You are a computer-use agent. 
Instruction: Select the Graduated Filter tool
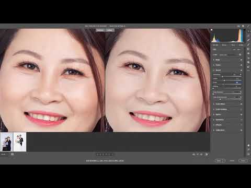coord(248,49)
